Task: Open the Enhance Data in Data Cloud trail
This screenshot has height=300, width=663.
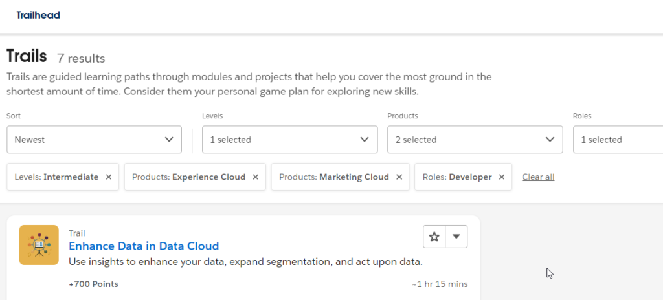Action: click(x=144, y=246)
